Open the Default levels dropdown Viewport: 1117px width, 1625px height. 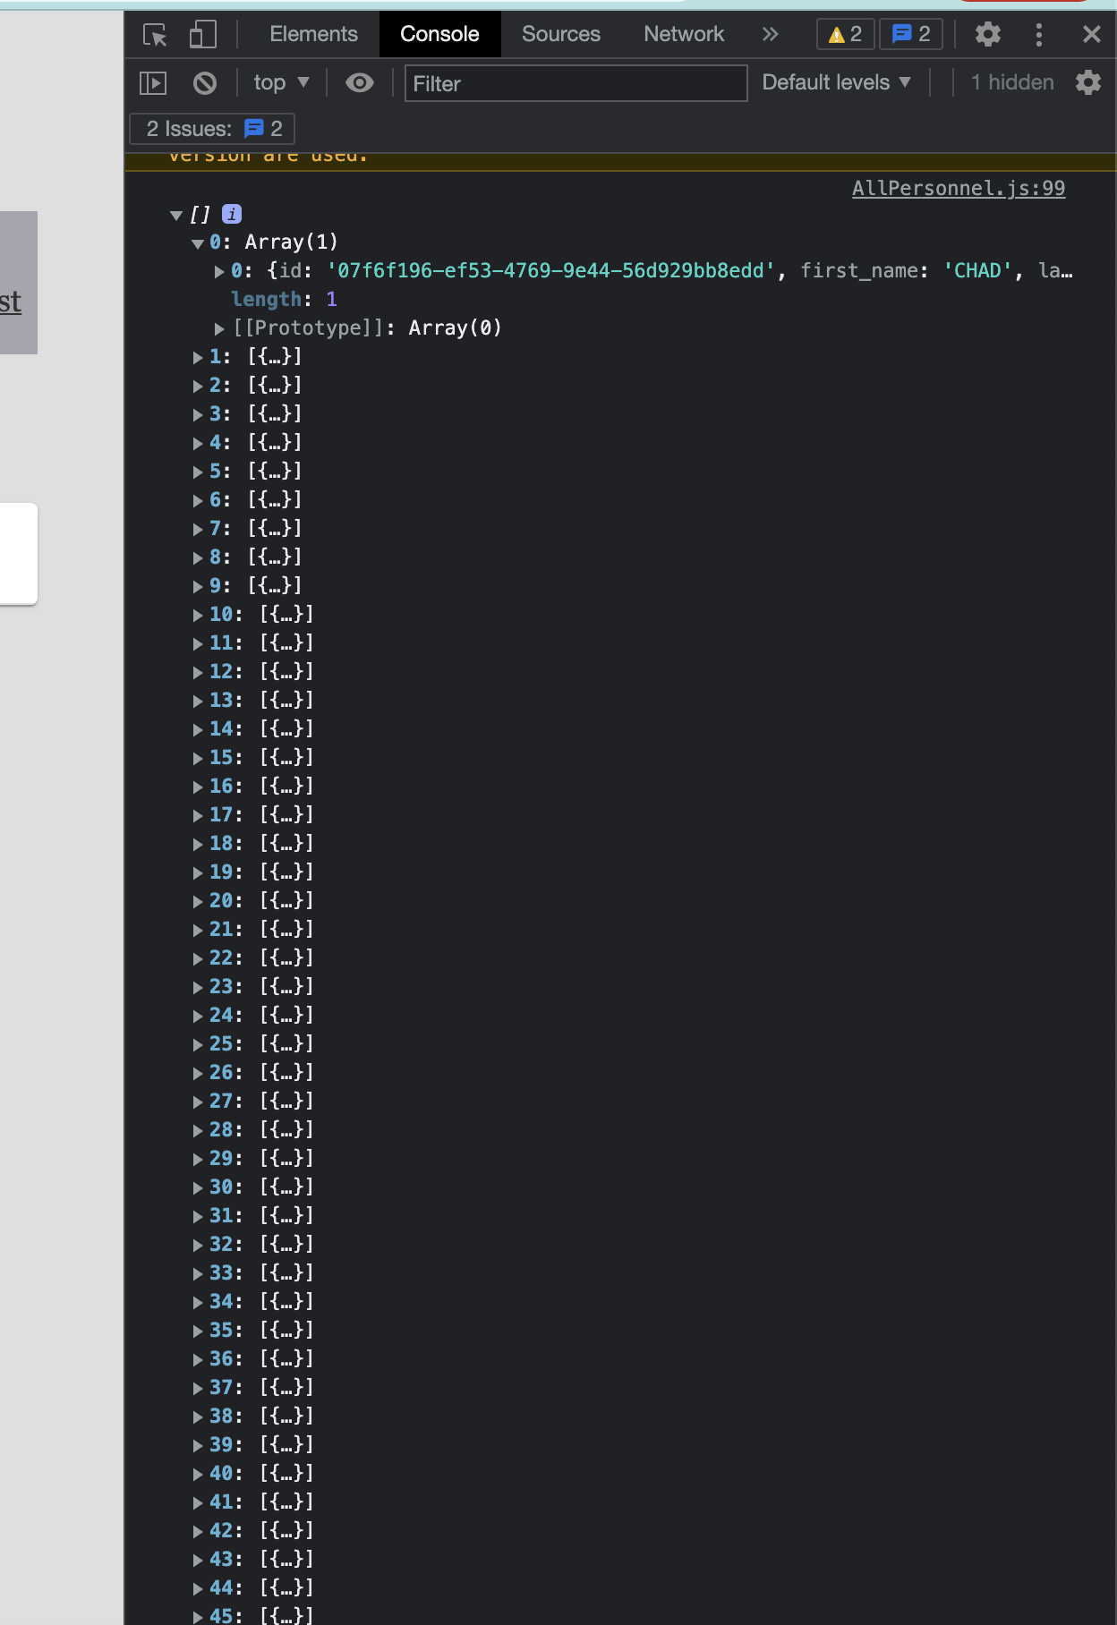pyautogui.click(x=836, y=82)
